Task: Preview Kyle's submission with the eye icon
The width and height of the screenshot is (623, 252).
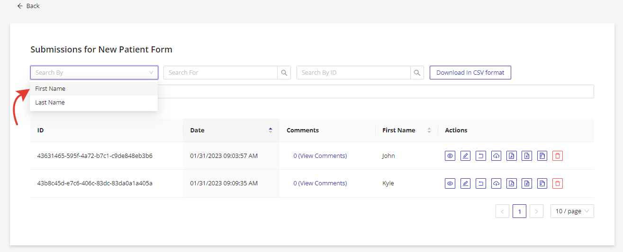Action: click(x=450, y=183)
